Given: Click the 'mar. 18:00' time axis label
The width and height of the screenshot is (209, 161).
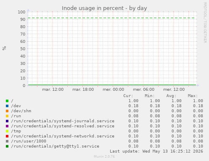Looking at the screenshot, I should click(x=83, y=90).
